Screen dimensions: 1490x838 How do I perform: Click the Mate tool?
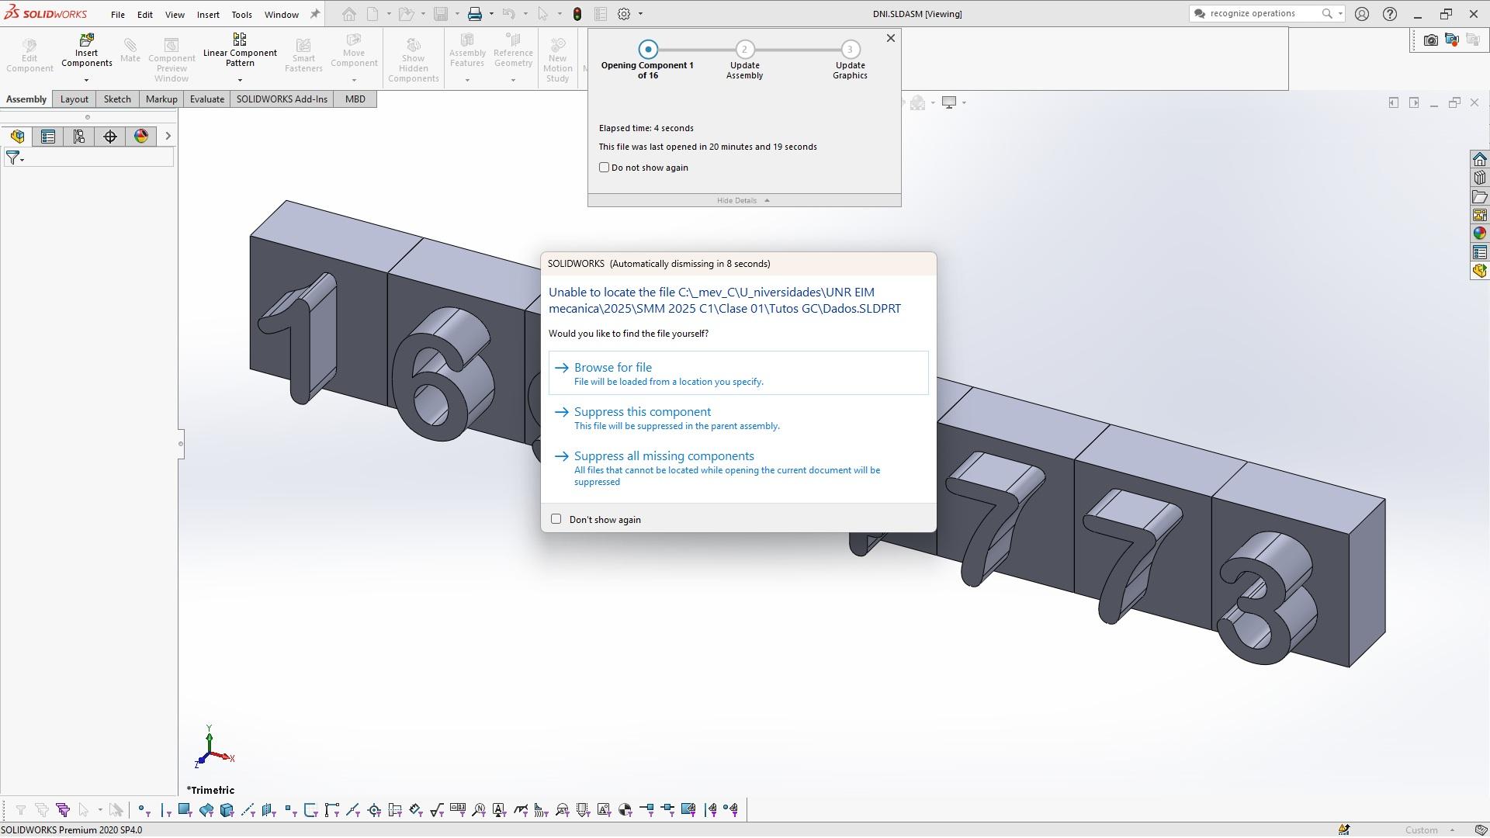130,50
